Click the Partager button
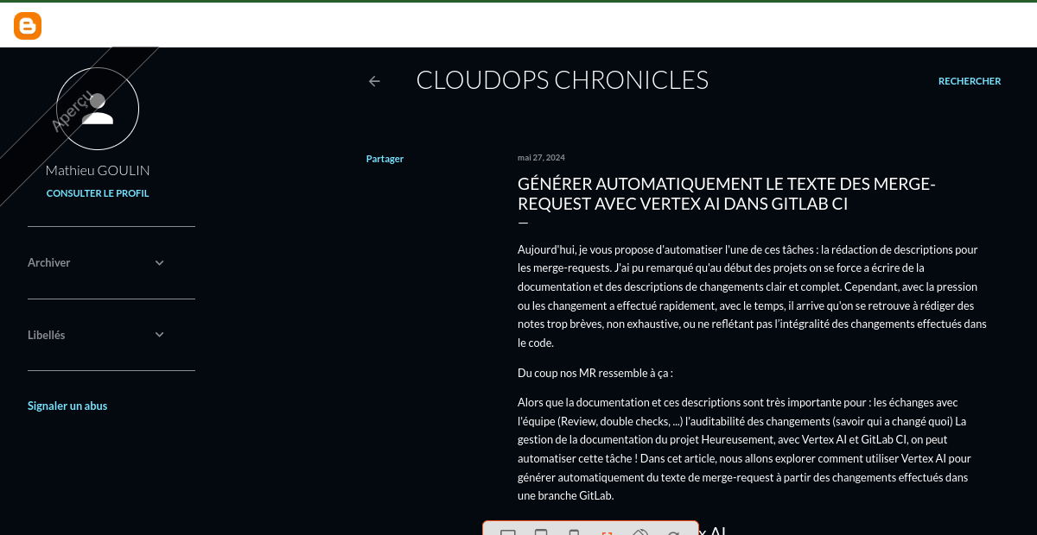1037x535 pixels. 385,159
